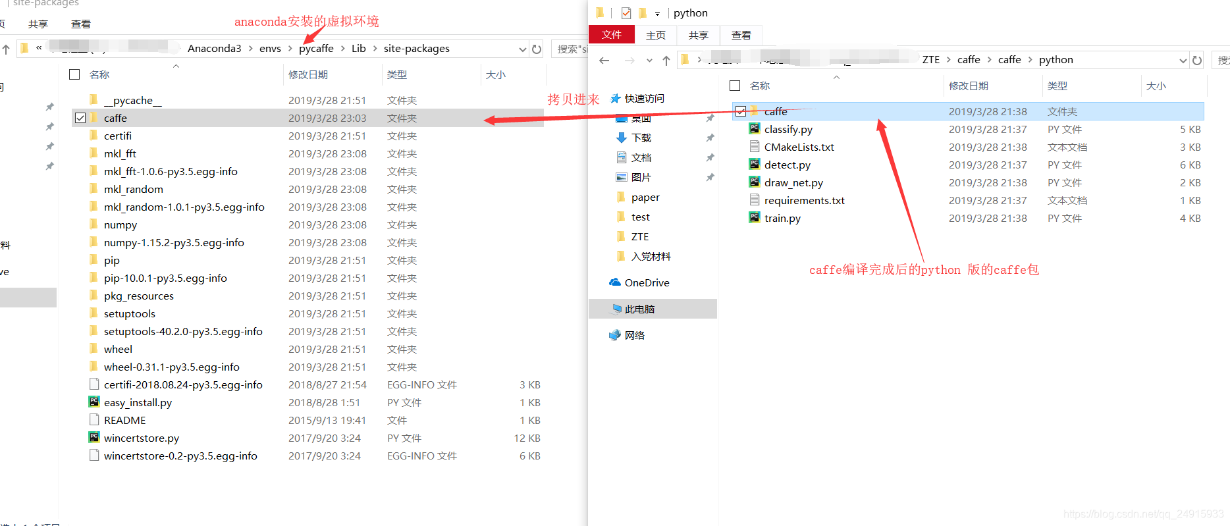Expand chevron after pycaffe in breadcrumb
Screen dimensions: 1230x526
pyautogui.click(x=342, y=49)
